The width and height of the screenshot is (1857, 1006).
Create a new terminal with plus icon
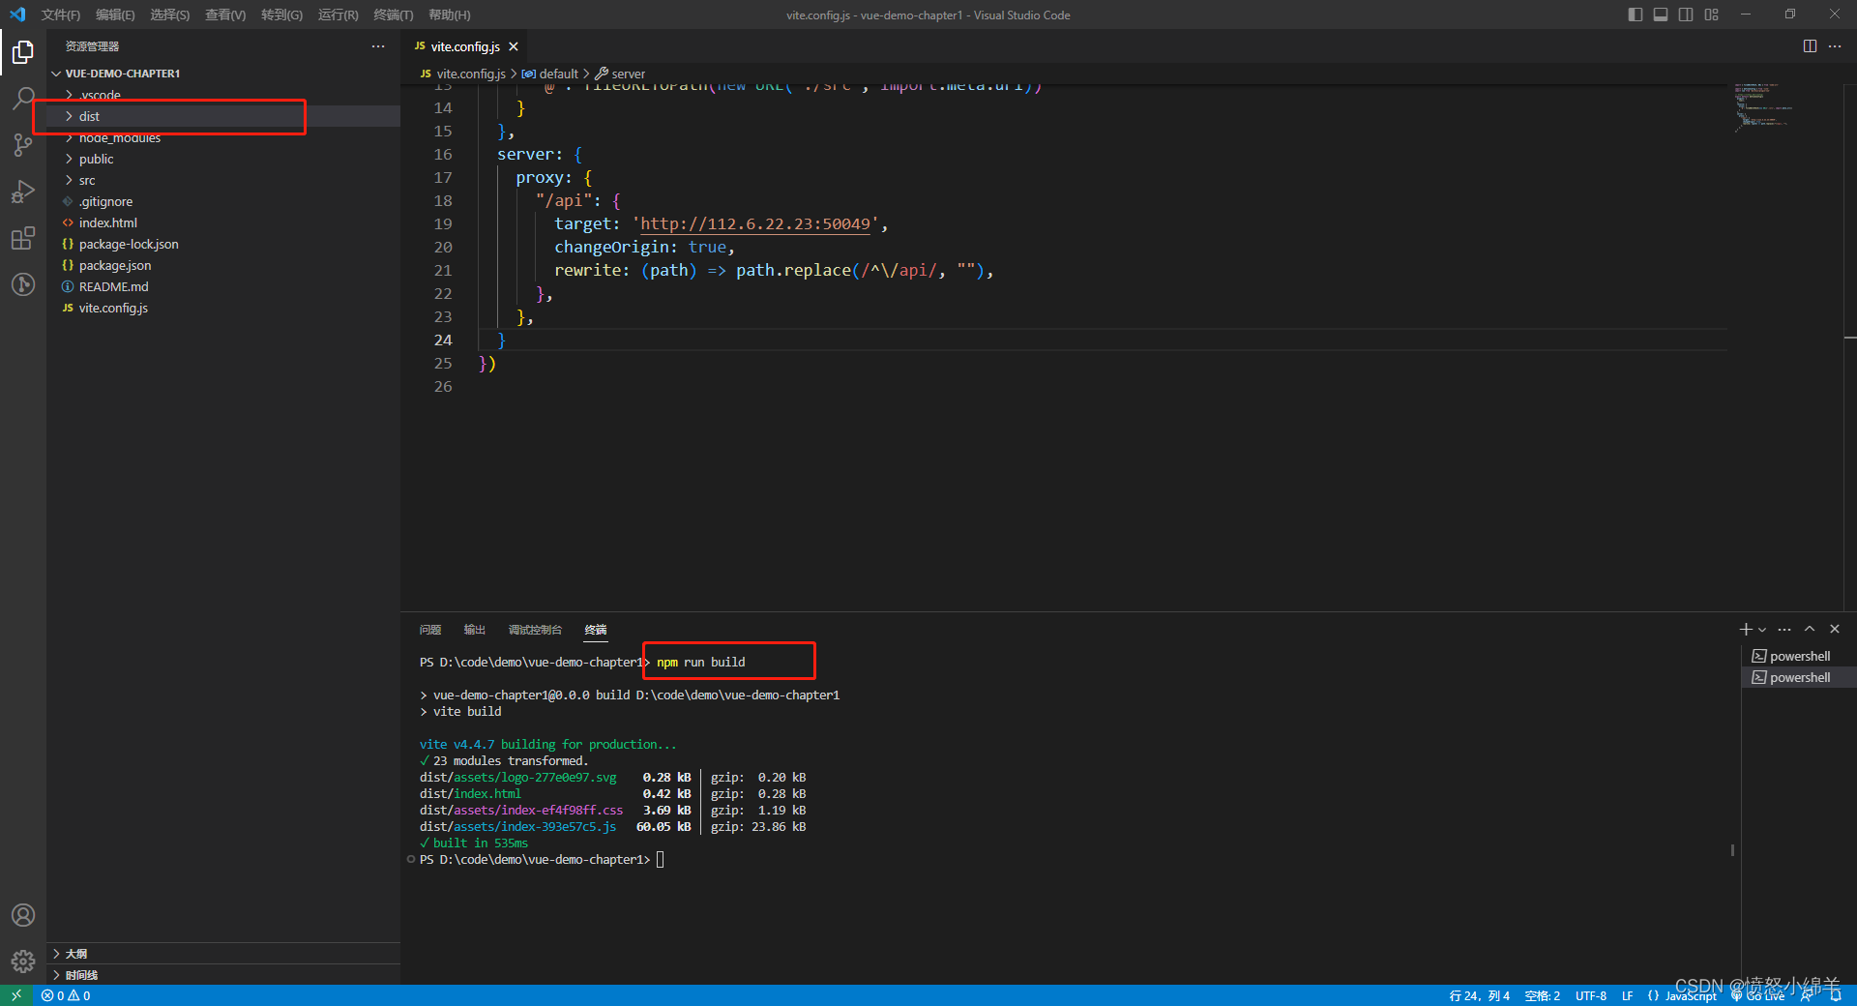pyautogui.click(x=1746, y=629)
